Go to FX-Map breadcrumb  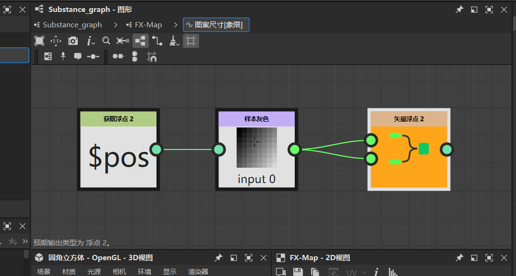point(144,25)
